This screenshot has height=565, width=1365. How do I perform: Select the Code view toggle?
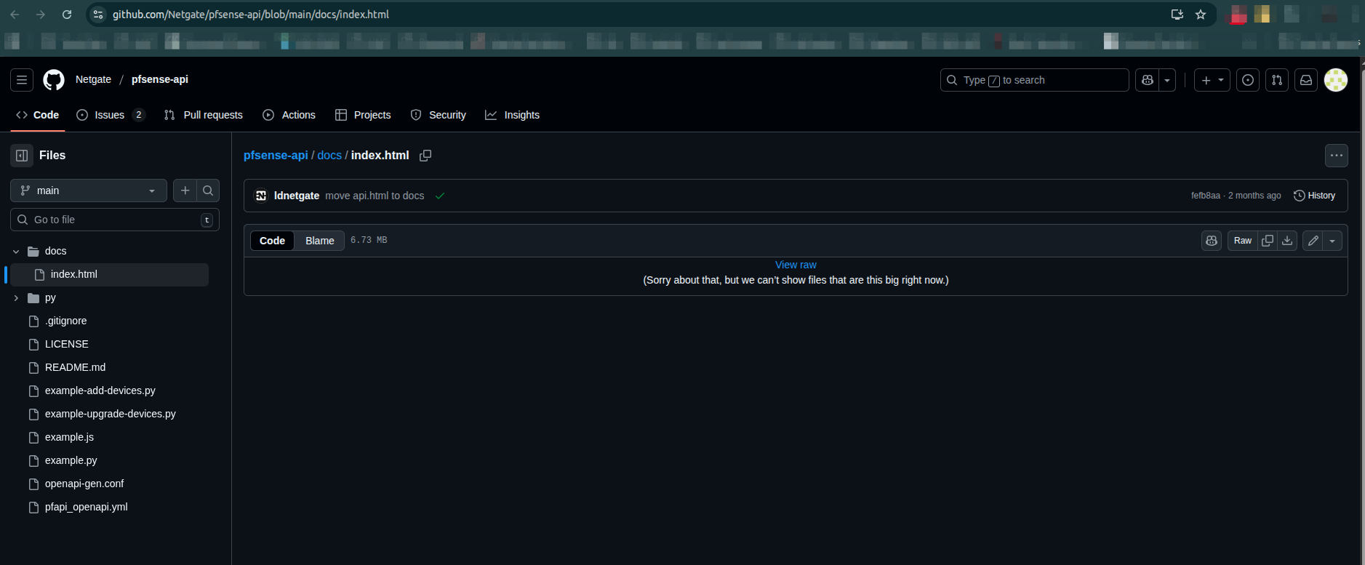272,241
